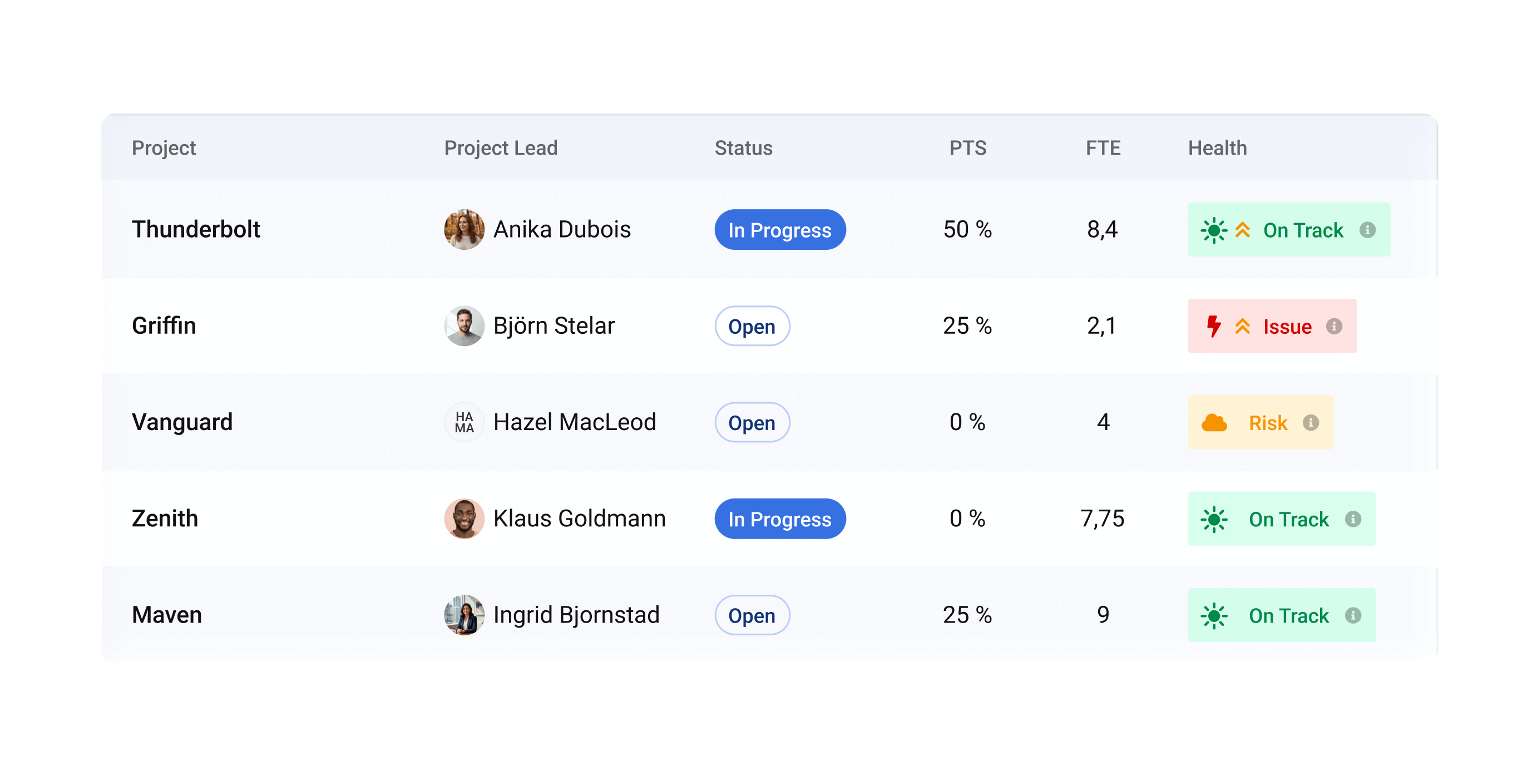This screenshot has height=775, width=1537.
Task: Click Griffin's Open status pill
Action: (752, 327)
